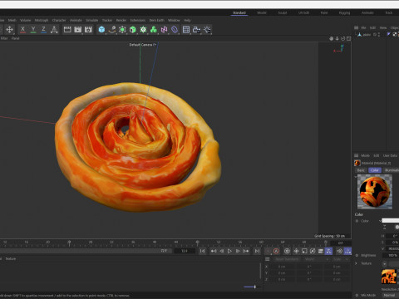The image size is (399, 299).
Task: Click the purple Bend deformer icon
Action: (x=175, y=29)
